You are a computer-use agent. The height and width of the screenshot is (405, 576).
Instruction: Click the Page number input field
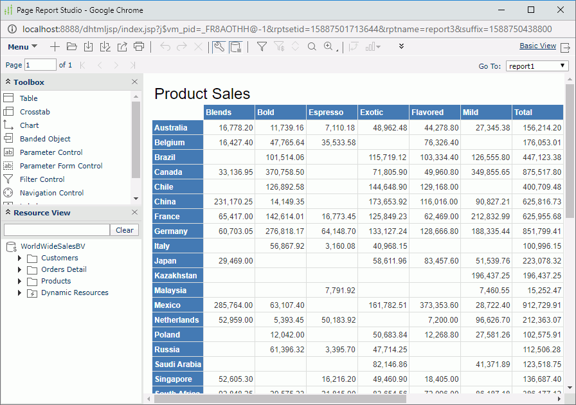[x=40, y=65]
